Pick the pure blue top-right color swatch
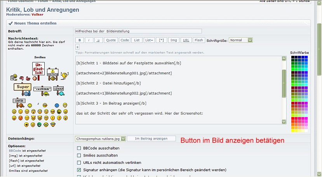This screenshot has width=322, height=177. point(306,57)
